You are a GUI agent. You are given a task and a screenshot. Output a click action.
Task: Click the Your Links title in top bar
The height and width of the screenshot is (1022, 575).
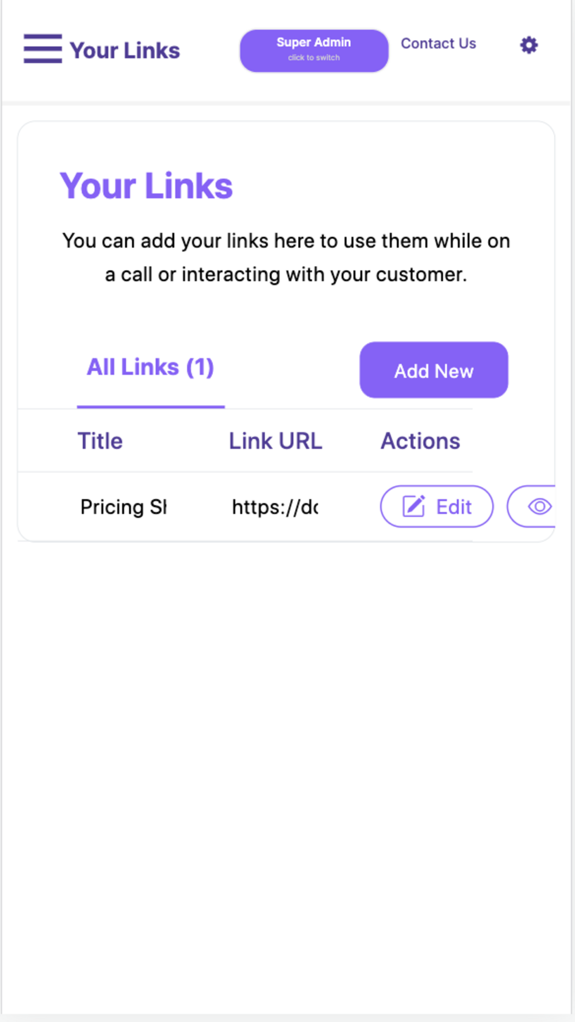(125, 51)
